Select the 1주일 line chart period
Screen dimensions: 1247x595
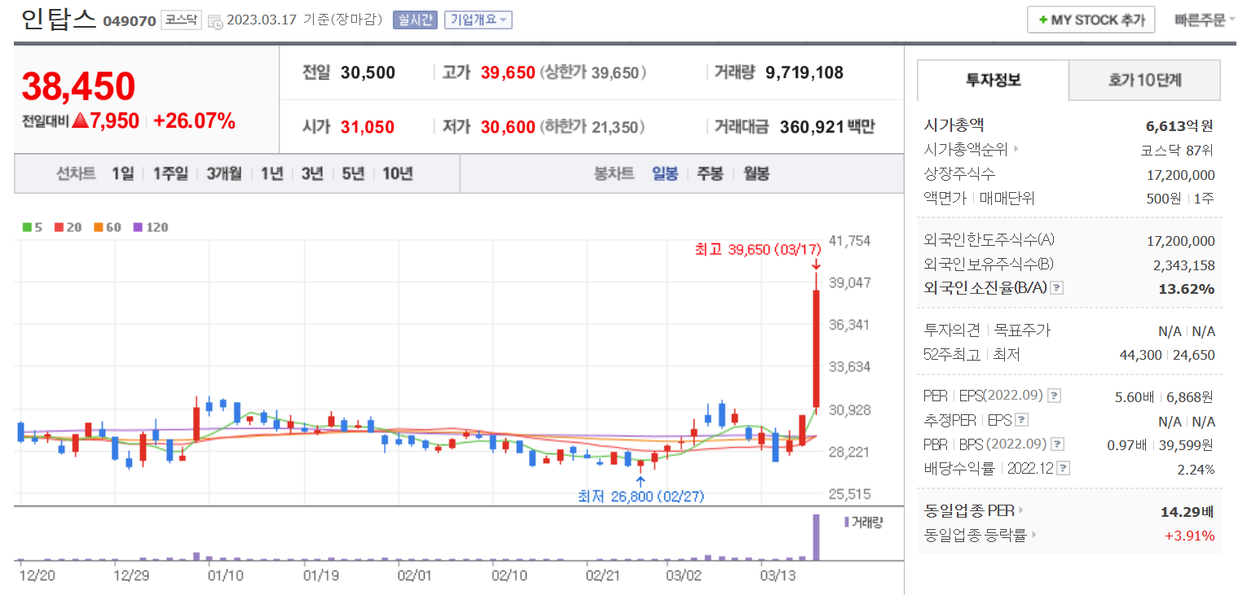(170, 173)
